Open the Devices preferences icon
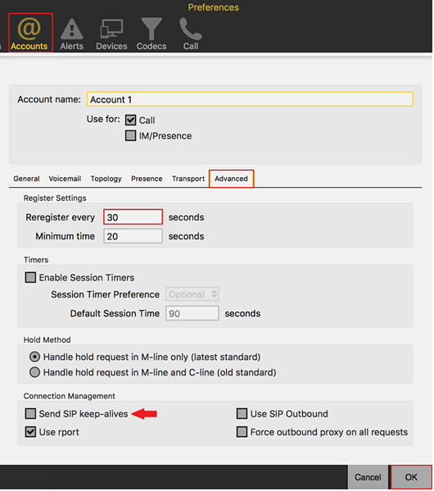 tap(111, 29)
